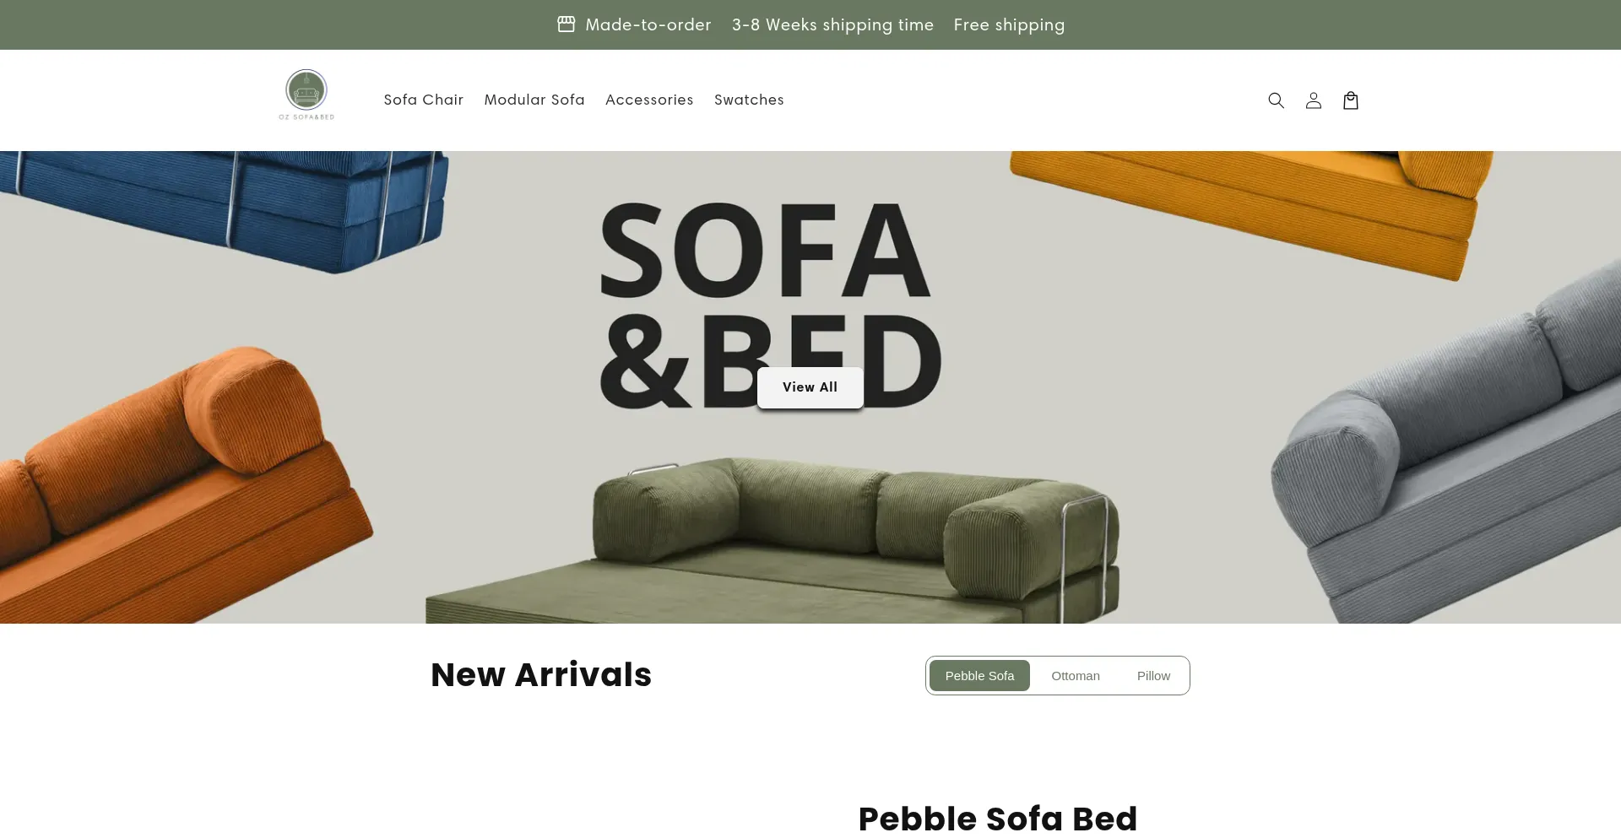Click the Pebble Sofa Bed heading
This screenshot has width=1621, height=838.
coord(998,819)
